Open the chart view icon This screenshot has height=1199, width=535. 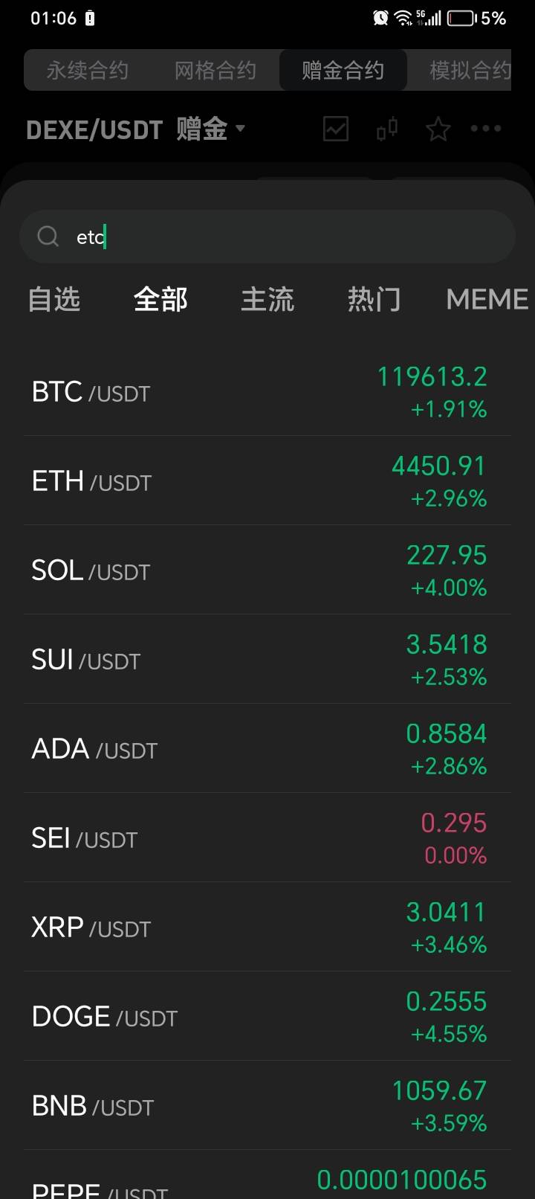336,129
